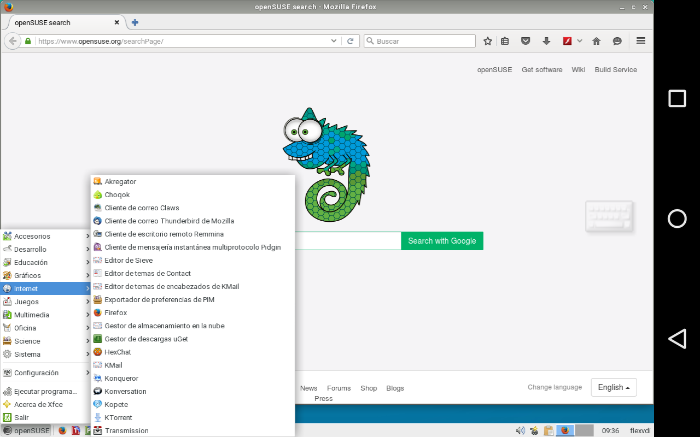Expand the Educación category
Viewport: 700px width, 437px height.
click(x=45, y=262)
